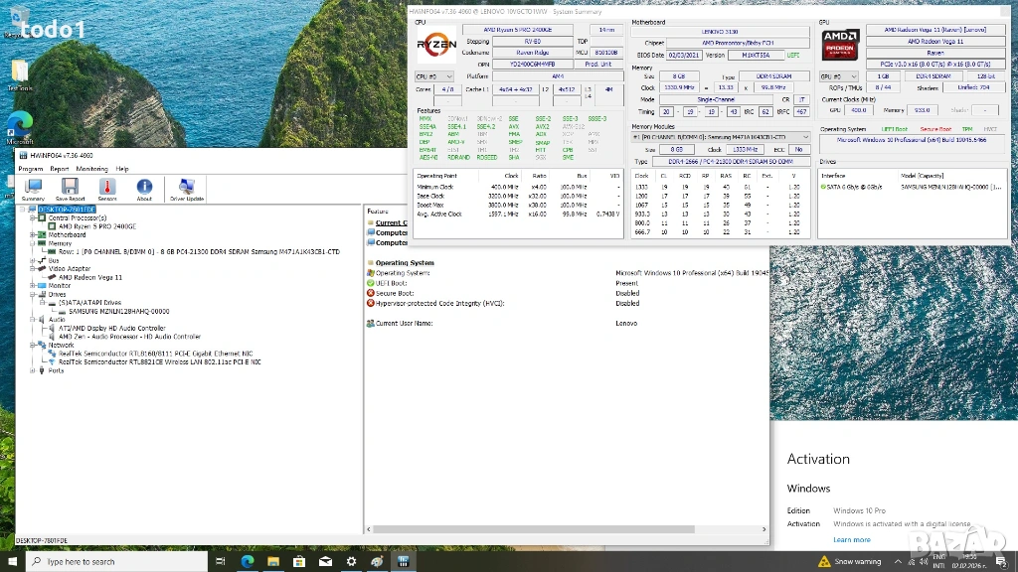The width and height of the screenshot is (1018, 572).
Task: Open the Report menu
Action: 60,169
